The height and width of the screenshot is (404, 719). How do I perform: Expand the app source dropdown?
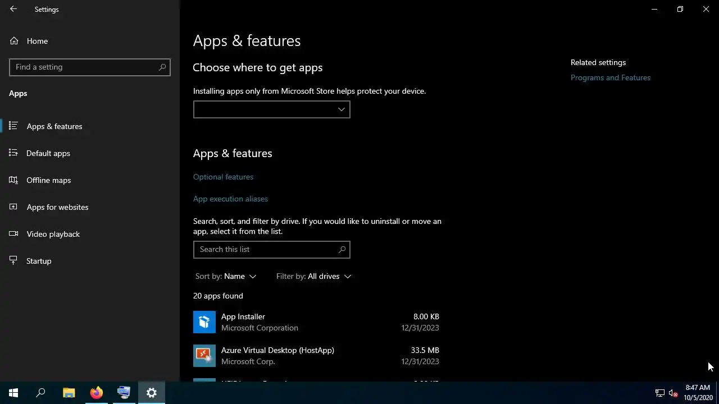pyautogui.click(x=272, y=109)
